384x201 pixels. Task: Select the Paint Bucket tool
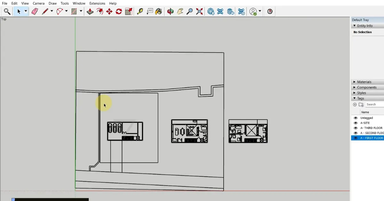pos(158,11)
